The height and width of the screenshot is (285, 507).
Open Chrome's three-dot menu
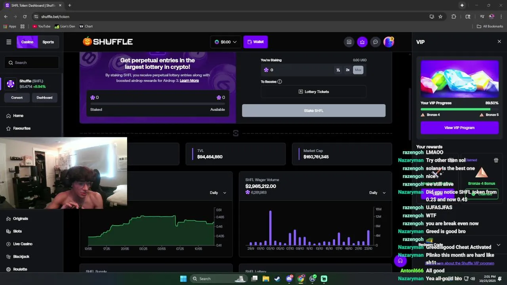(501, 17)
